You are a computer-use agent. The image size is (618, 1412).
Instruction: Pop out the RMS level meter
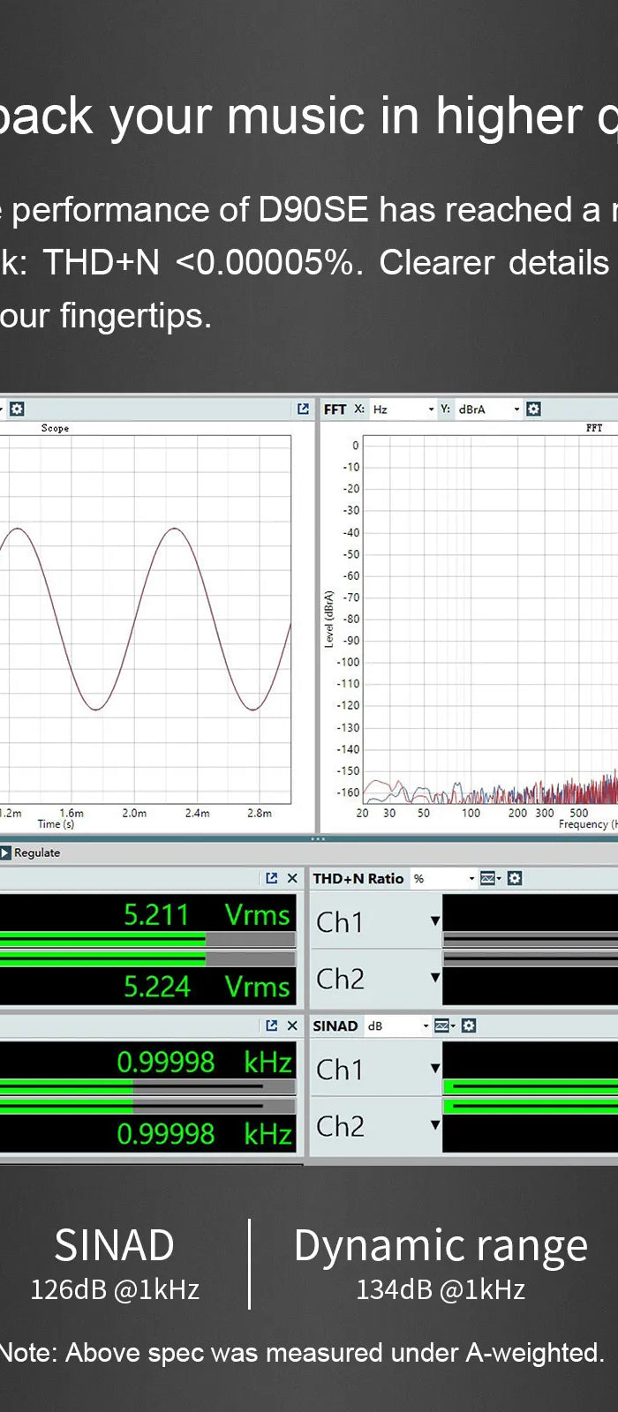[x=272, y=878]
